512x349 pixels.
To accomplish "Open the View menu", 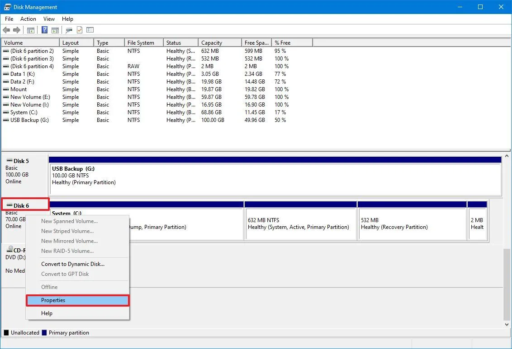I will pyautogui.click(x=49, y=19).
